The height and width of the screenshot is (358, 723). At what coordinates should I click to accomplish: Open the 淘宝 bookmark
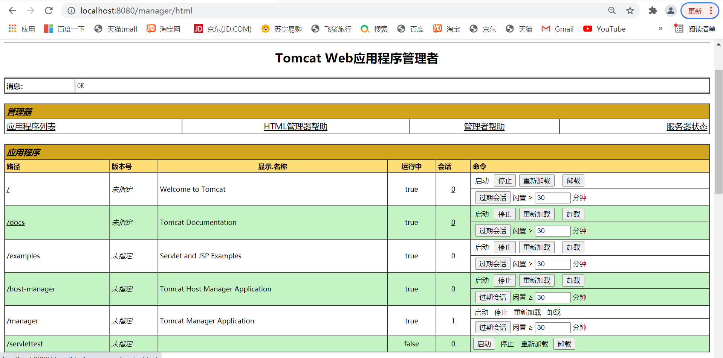(446, 29)
